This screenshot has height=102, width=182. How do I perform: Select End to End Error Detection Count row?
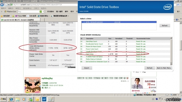[x=125, y=62]
